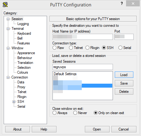Screen dimensions: 141x136
Task: Click the PuTTY icon in title bar
Action: [5, 5]
